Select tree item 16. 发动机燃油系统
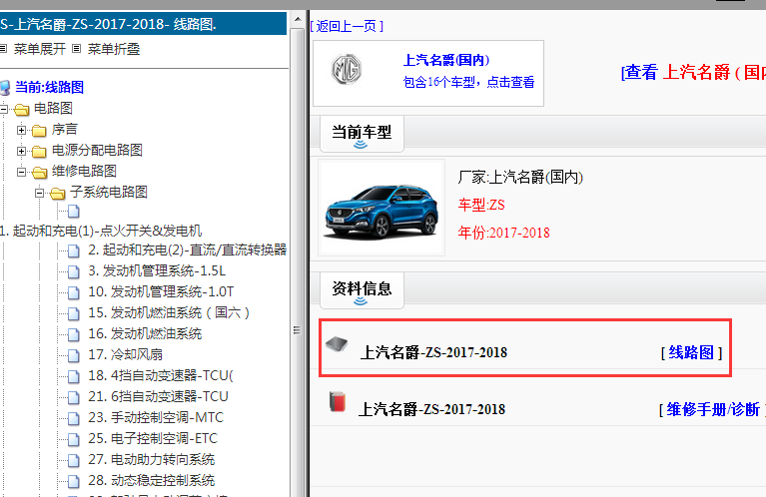 (x=145, y=334)
